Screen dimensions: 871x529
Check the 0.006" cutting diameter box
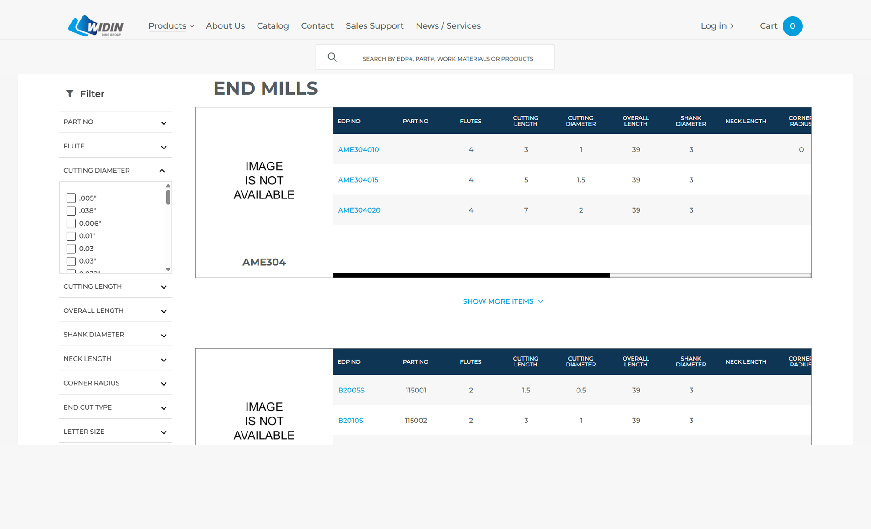point(71,223)
